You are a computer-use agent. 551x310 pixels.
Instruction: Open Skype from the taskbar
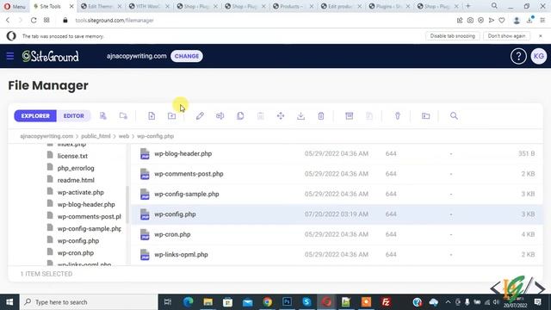[306, 302]
